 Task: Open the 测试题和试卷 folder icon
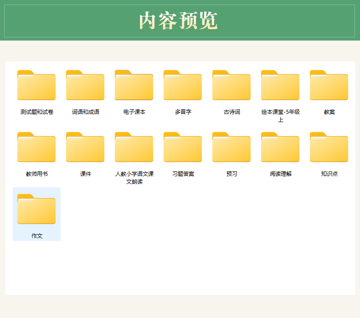(x=36, y=85)
